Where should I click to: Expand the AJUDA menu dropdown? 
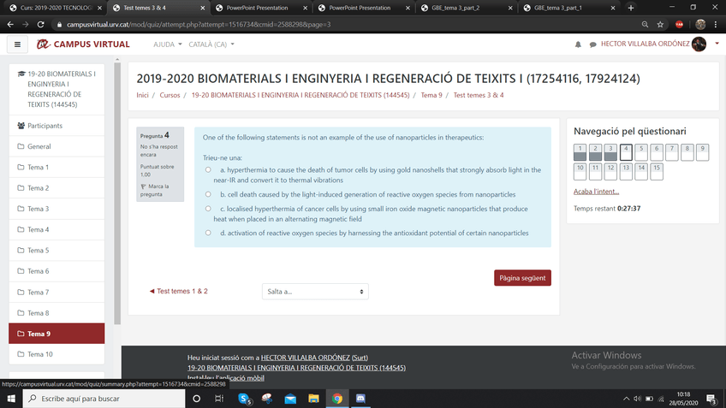point(167,44)
